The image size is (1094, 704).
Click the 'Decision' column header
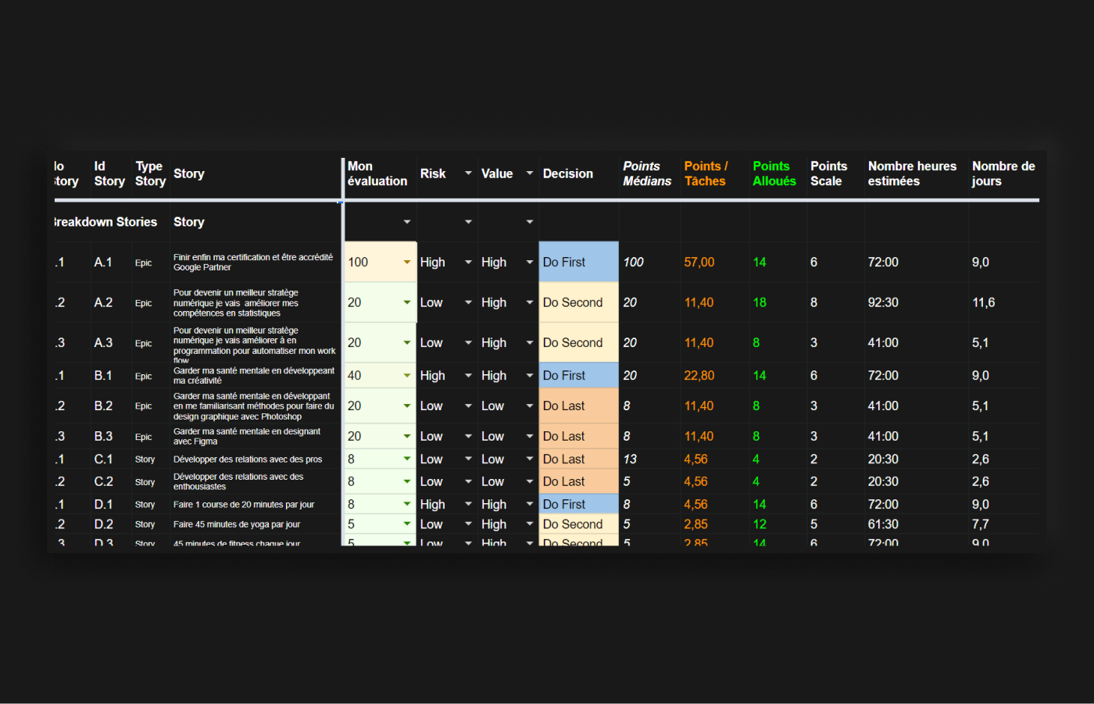(x=568, y=173)
